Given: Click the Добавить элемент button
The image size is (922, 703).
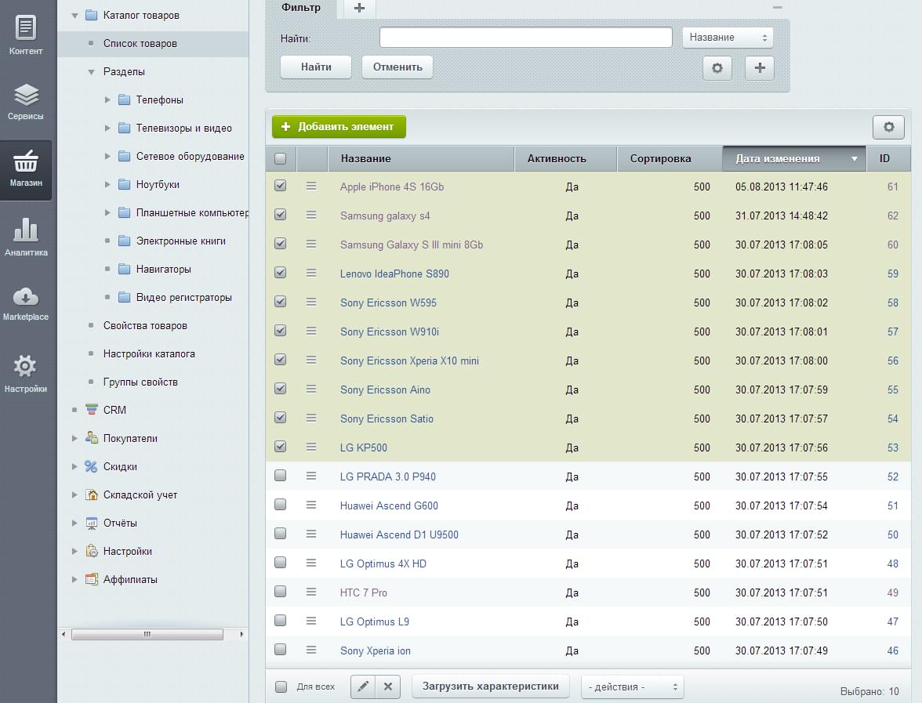Looking at the screenshot, I should [339, 126].
